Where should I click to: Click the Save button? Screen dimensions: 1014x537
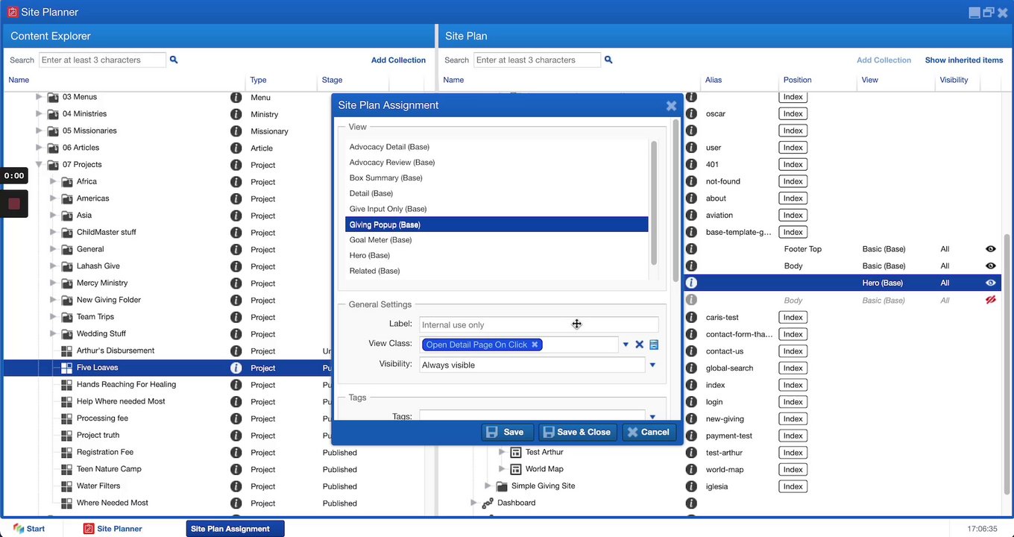click(x=507, y=432)
